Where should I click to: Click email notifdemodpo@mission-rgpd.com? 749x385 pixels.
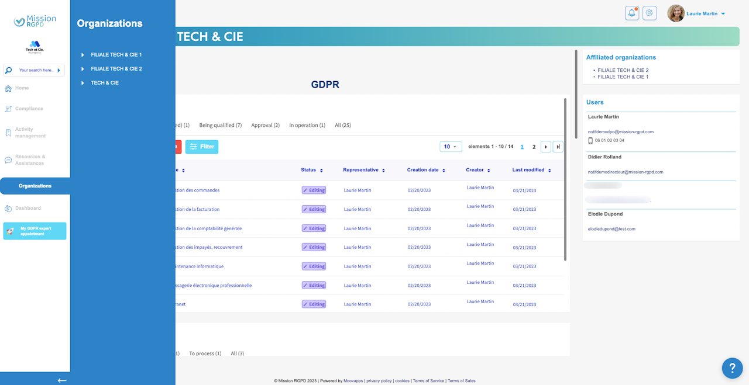click(621, 132)
